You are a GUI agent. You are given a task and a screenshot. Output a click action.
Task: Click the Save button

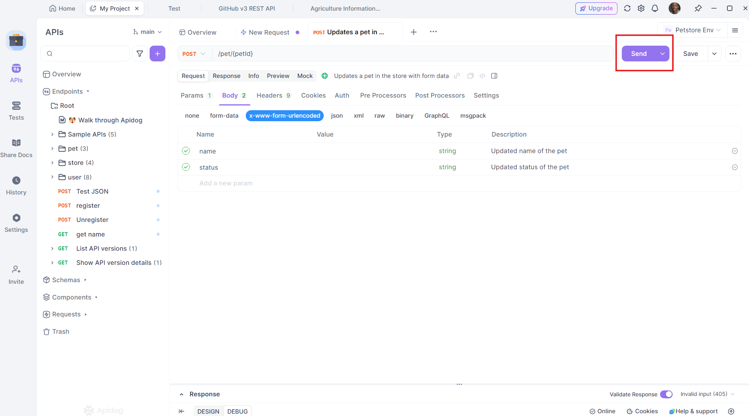(x=690, y=54)
